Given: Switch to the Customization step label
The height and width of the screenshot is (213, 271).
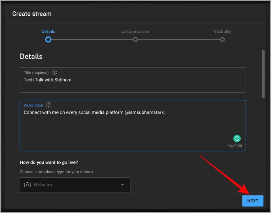Looking at the screenshot, I should click(x=135, y=31).
